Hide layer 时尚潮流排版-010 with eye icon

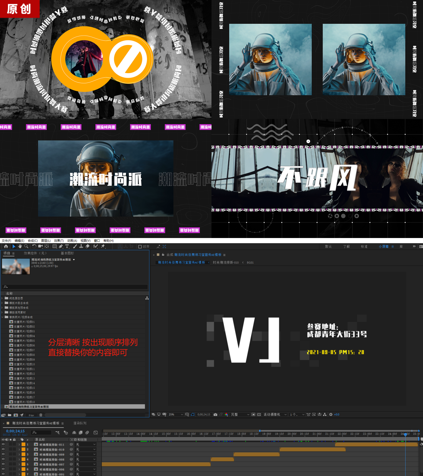(3, 450)
